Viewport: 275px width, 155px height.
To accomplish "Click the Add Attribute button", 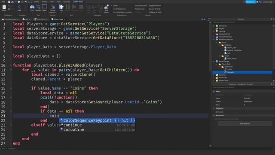I will [x=245, y=124].
